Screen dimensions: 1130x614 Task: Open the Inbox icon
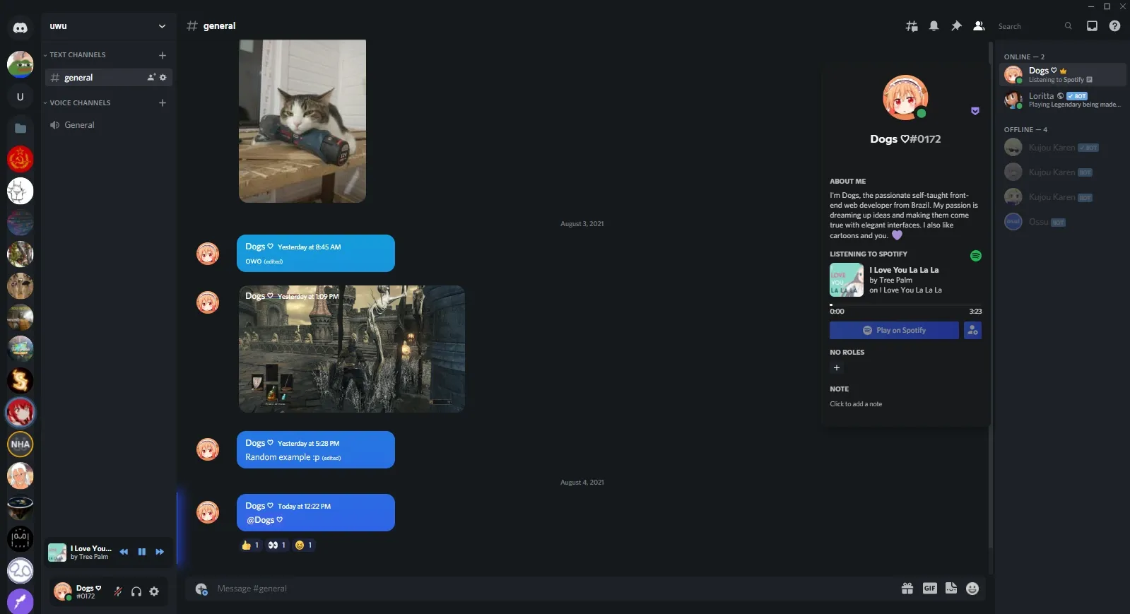pos(1092,26)
